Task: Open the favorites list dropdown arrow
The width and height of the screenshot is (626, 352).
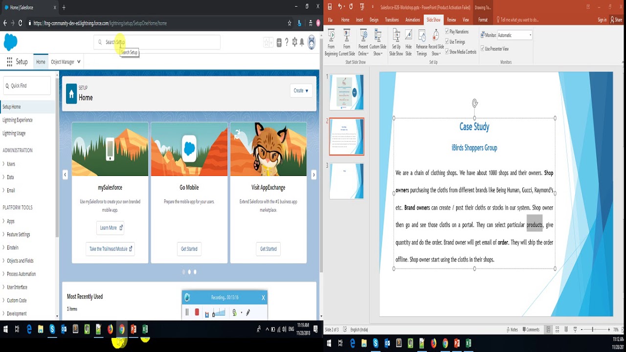Action: pos(271,43)
